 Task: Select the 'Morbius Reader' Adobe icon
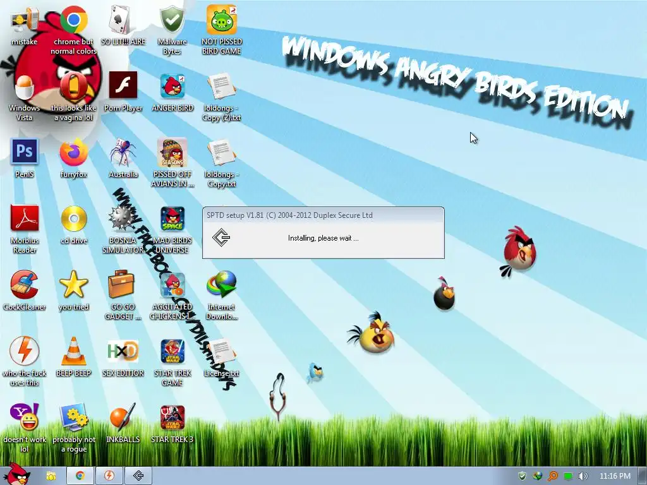pos(25,229)
